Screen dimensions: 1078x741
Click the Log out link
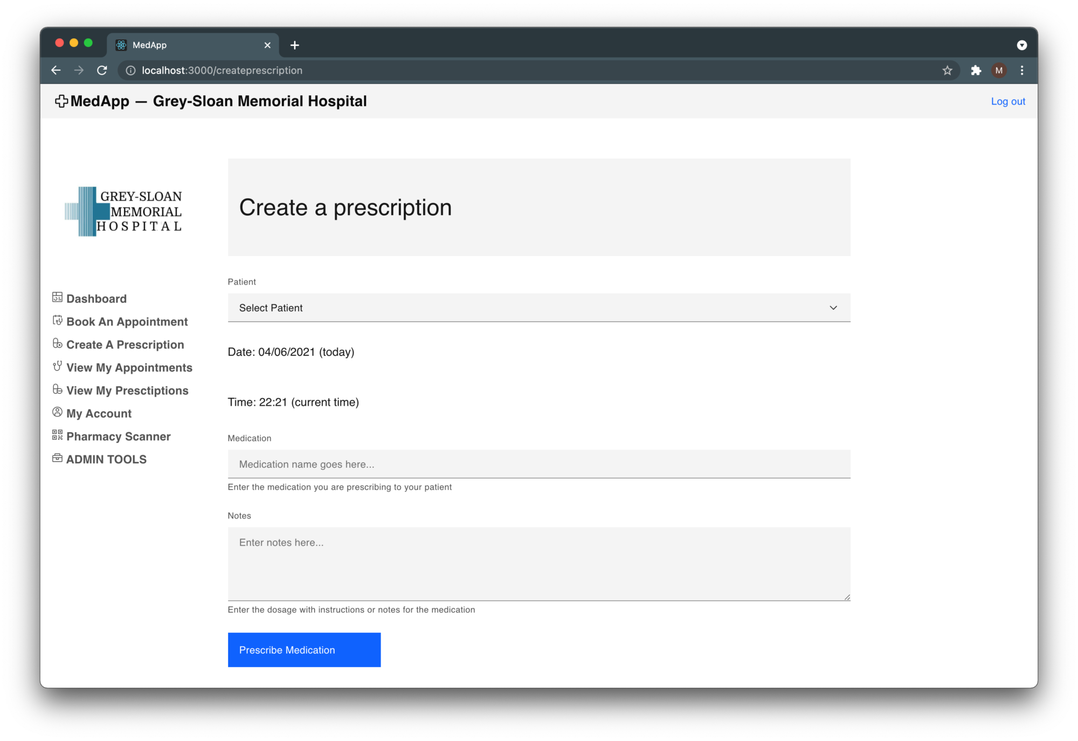click(1007, 101)
